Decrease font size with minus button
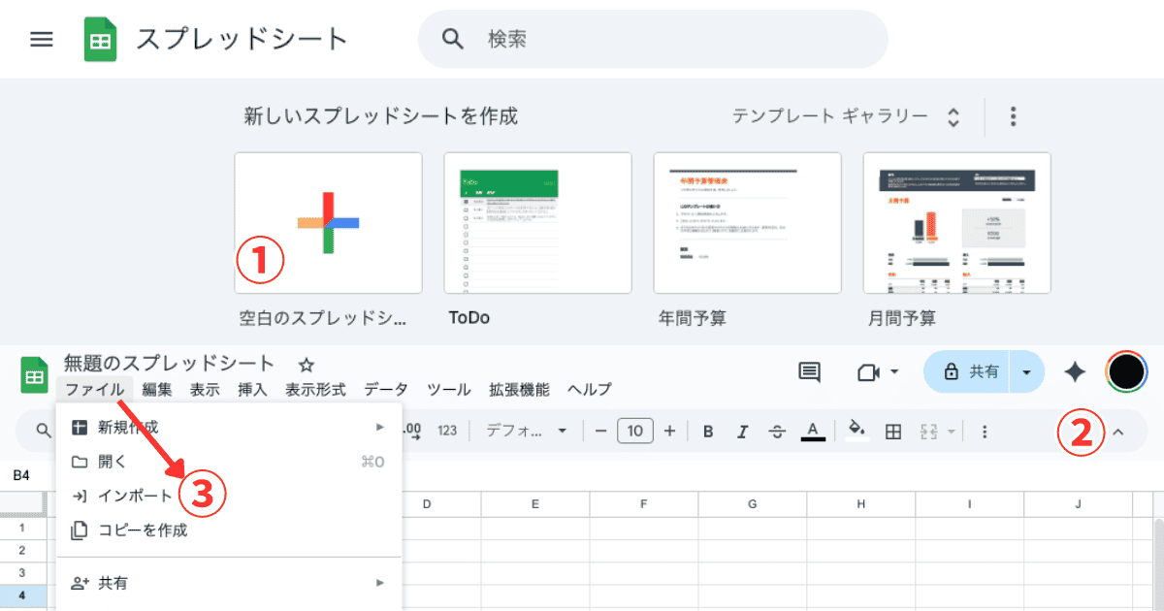Image resolution: width=1164 pixels, height=611 pixels. [x=600, y=432]
